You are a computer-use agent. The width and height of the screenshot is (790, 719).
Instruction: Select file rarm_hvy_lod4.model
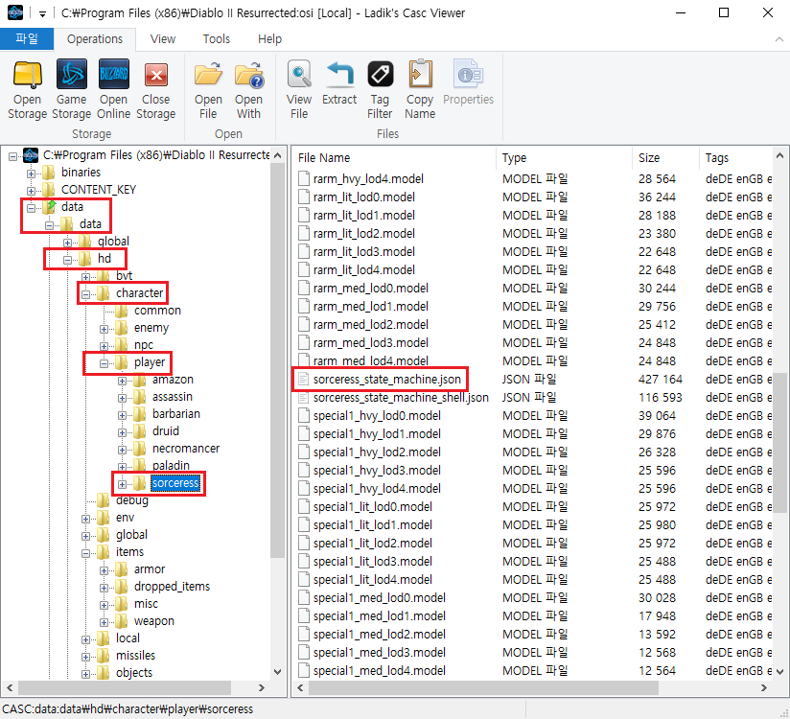pos(368,178)
